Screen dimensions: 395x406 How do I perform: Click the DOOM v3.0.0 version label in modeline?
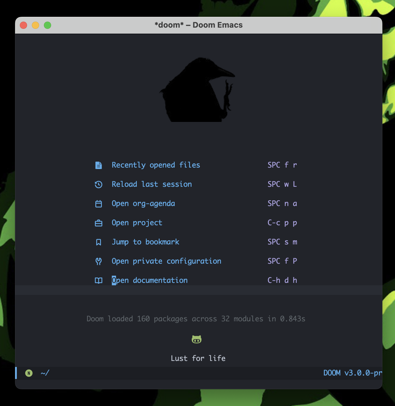[352, 373]
